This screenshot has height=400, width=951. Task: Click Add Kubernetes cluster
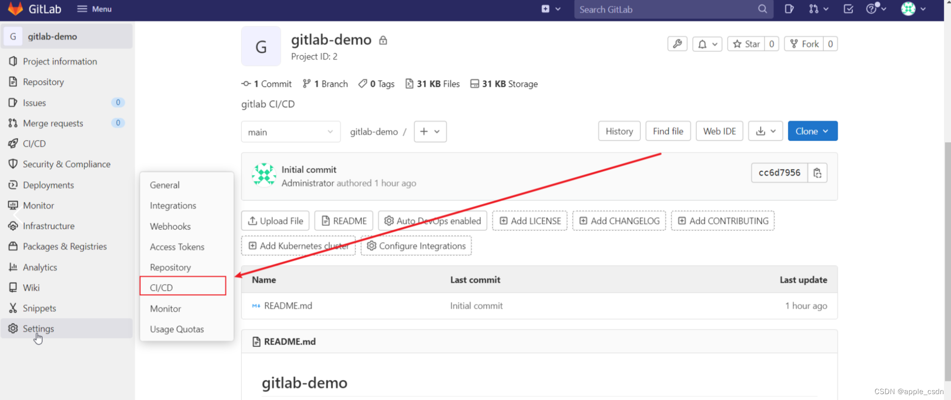[x=299, y=246]
